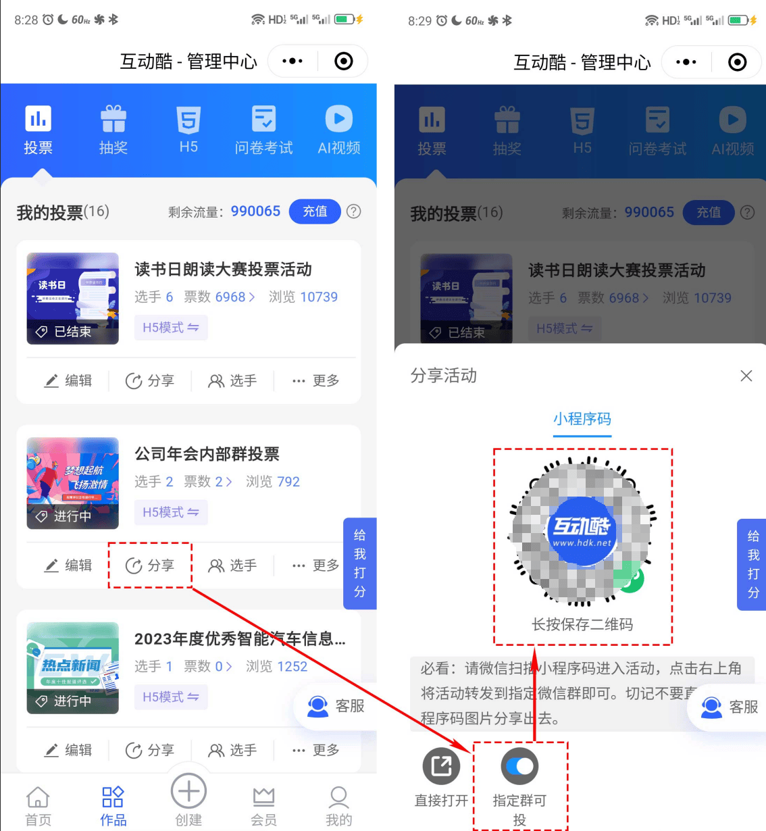The height and width of the screenshot is (831, 766).
Task: Open 读书日朗读大赛投票活动 thumbnail in left screen
Action: point(73,299)
